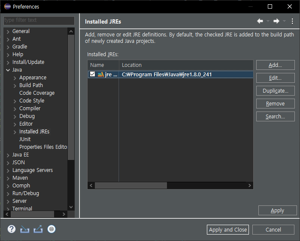Click the JRE table horizontal scrollbar thumb
The height and width of the screenshot is (241, 300).
coord(131,185)
